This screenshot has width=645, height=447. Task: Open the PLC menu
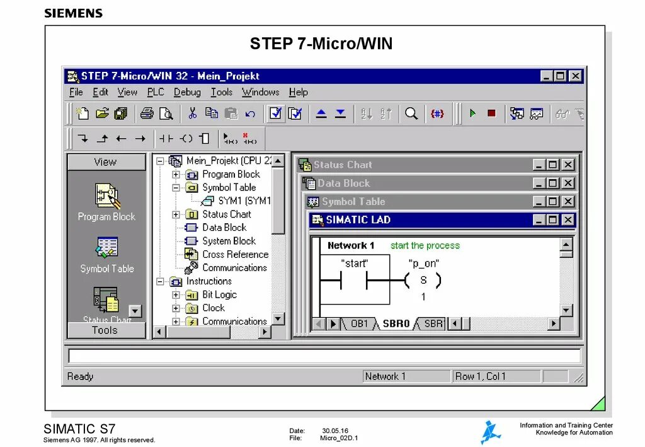[x=156, y=92]
